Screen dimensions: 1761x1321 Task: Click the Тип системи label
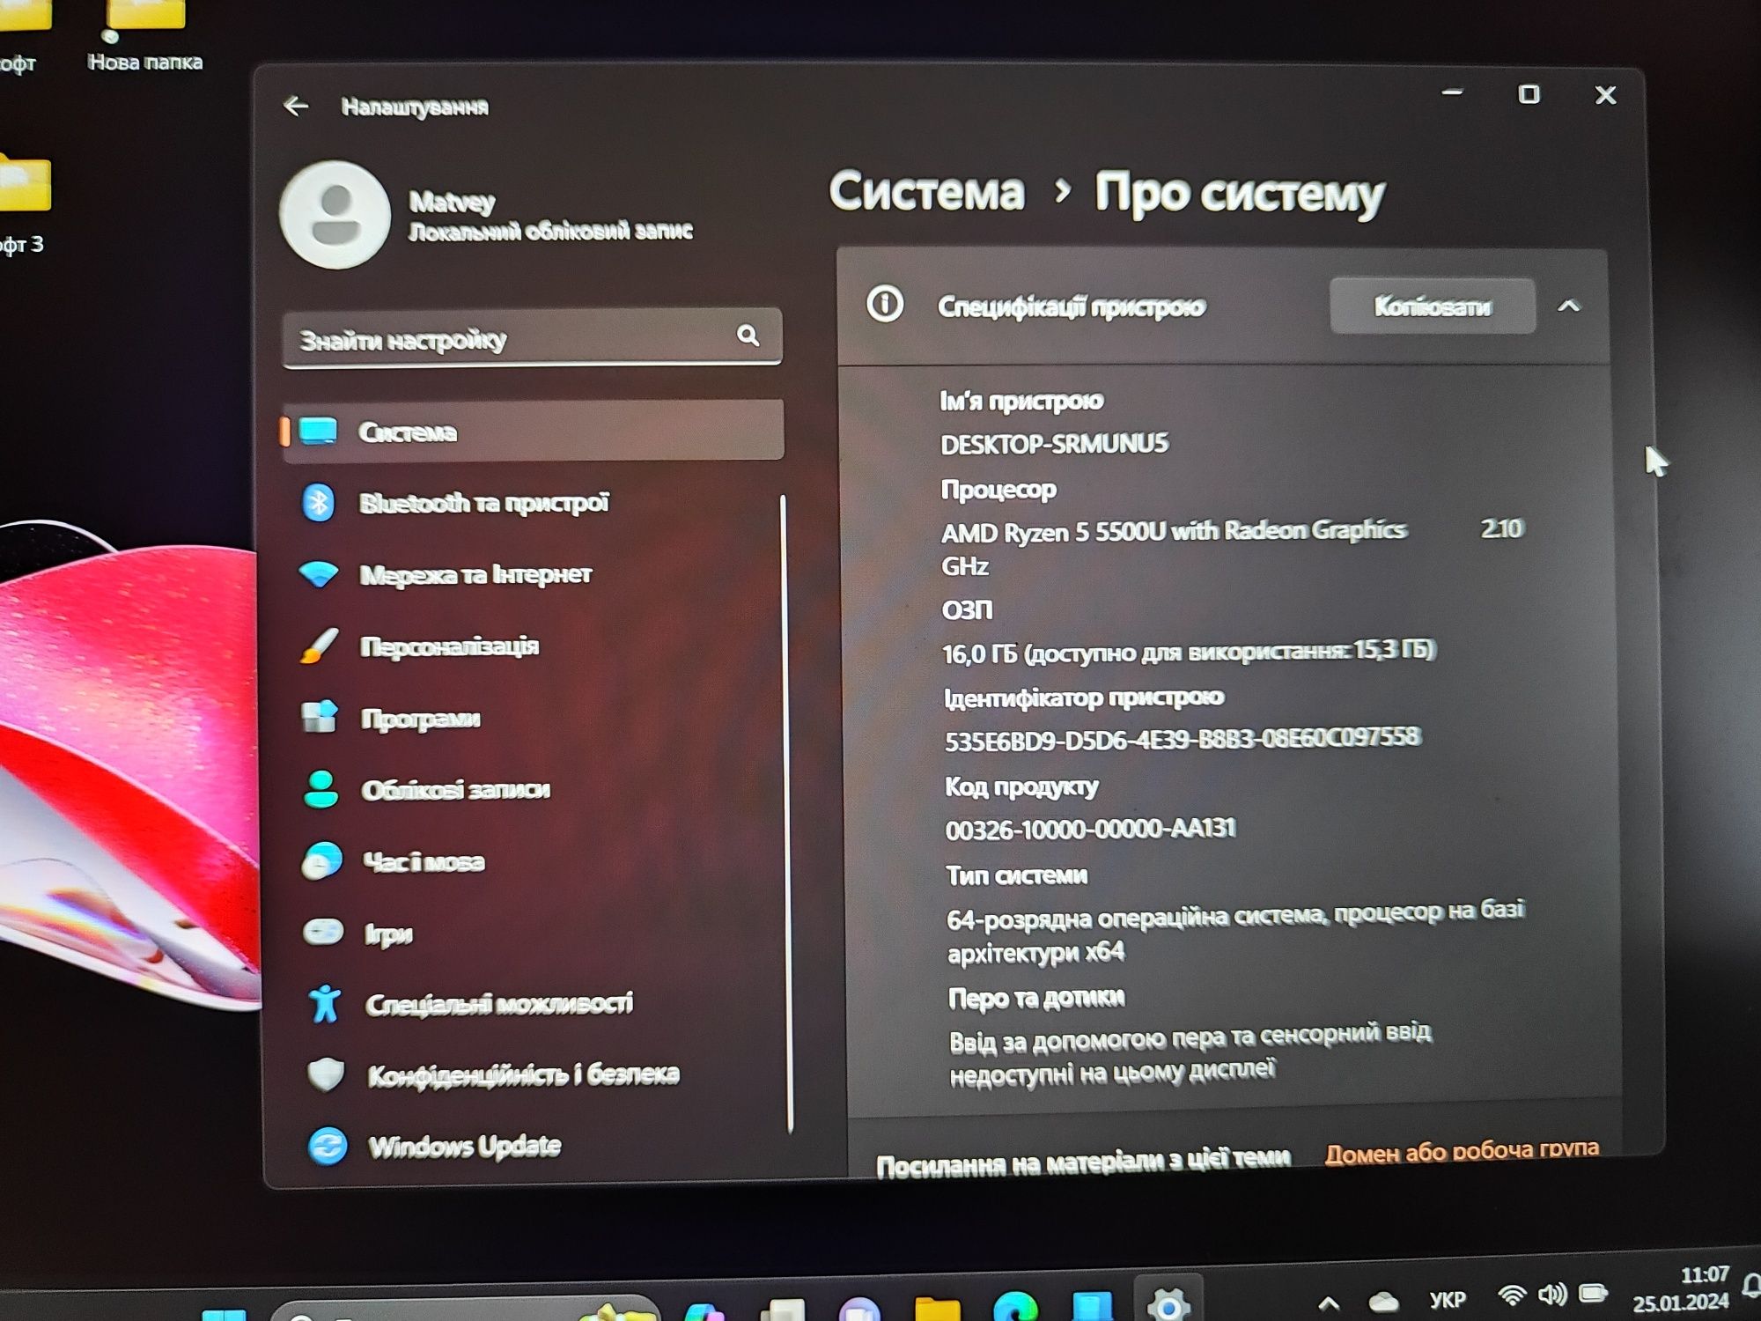coord(1016,875)
